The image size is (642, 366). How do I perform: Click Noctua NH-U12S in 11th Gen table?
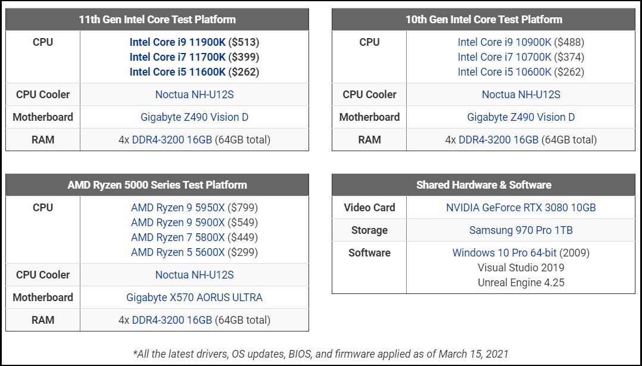(x=195, y=95)
